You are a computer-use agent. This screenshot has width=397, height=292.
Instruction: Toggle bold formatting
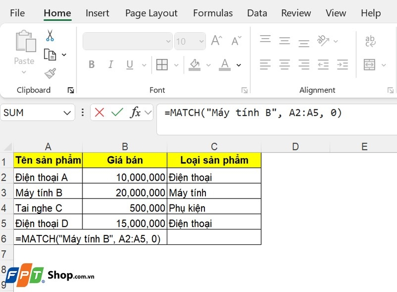pyautogui.click(x=91, y=65)
